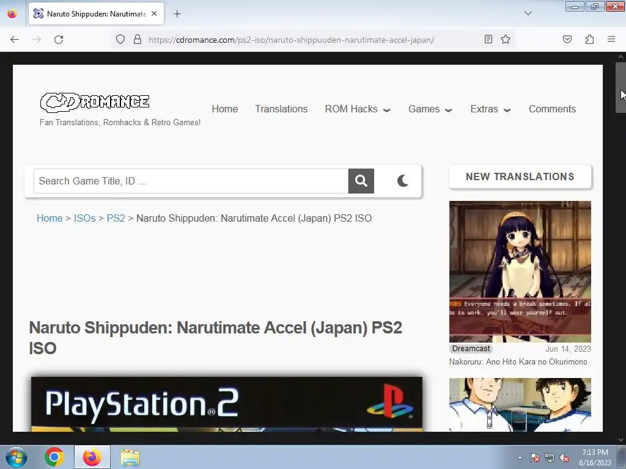Viewport: 626px width, 469px height.
Task: Open the tracking protection shield icon
Action: [120, 39]
